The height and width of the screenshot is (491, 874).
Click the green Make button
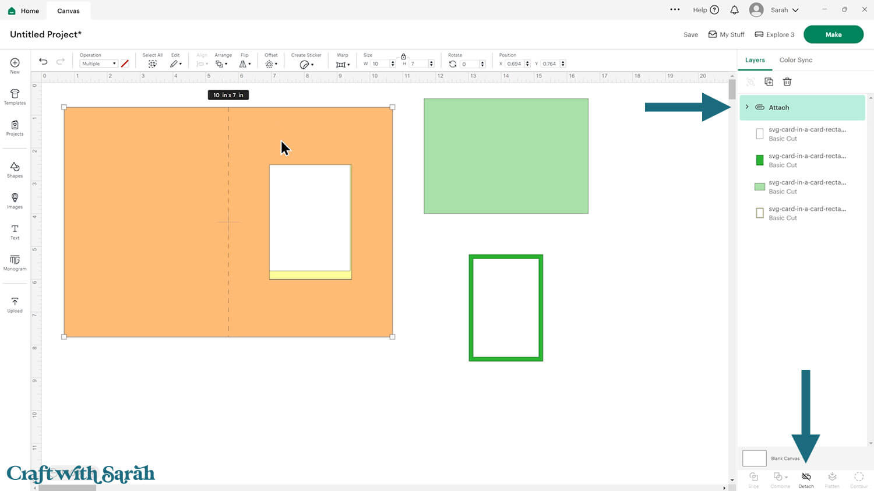[833, 34]
